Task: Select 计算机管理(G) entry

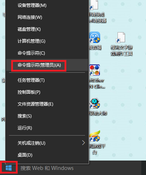Action: [47, 41]
